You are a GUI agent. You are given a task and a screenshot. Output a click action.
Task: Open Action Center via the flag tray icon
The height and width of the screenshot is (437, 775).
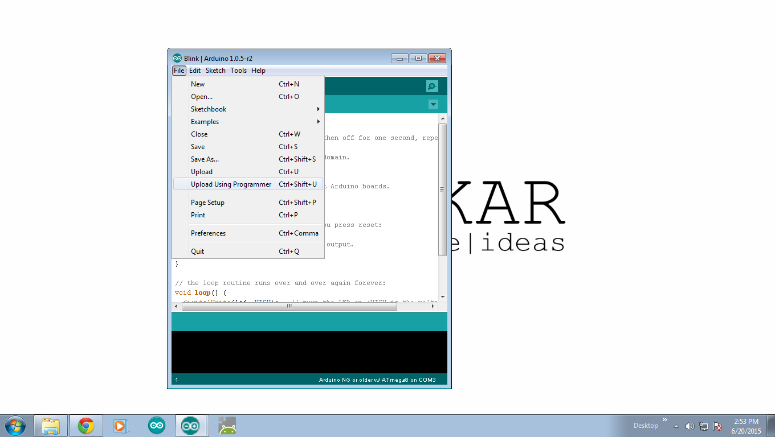717,425
